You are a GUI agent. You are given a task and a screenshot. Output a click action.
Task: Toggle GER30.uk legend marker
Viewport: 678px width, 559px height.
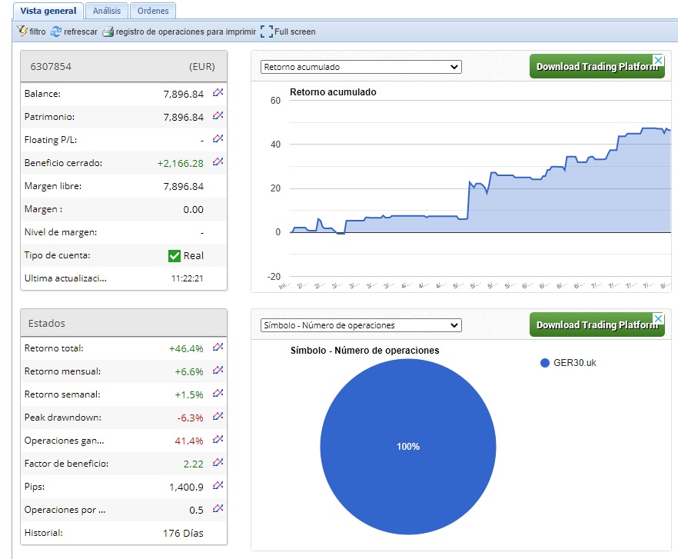[545, 363]
